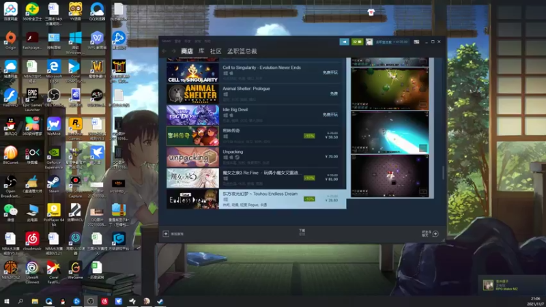This screenshot has height=307, width=546.
Task: Select the YY语音 desktop icon
Action: coord(75,11)
